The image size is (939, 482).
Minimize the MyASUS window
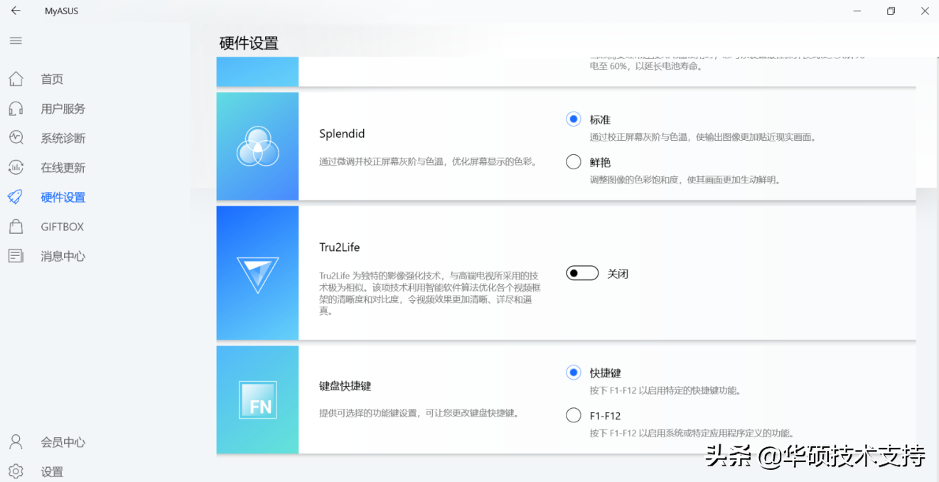[x=857, y=11]
